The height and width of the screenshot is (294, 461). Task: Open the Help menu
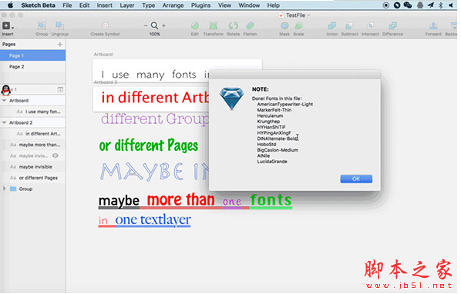point(274,5)
